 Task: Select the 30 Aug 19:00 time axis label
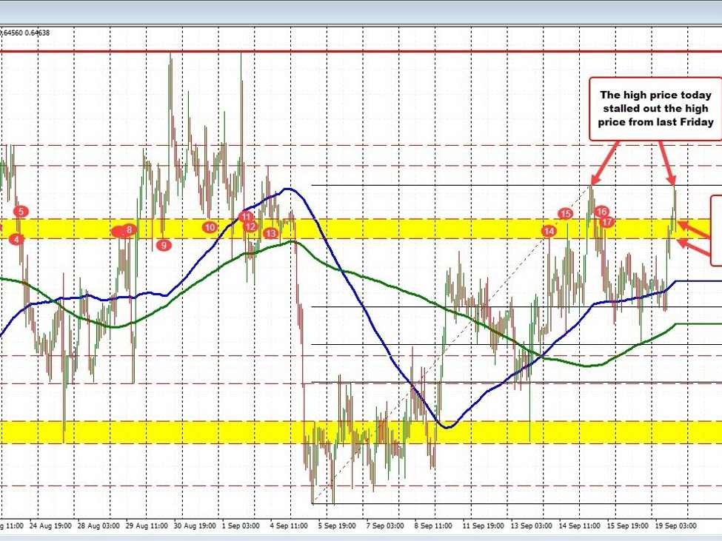[x=195, y=526]
